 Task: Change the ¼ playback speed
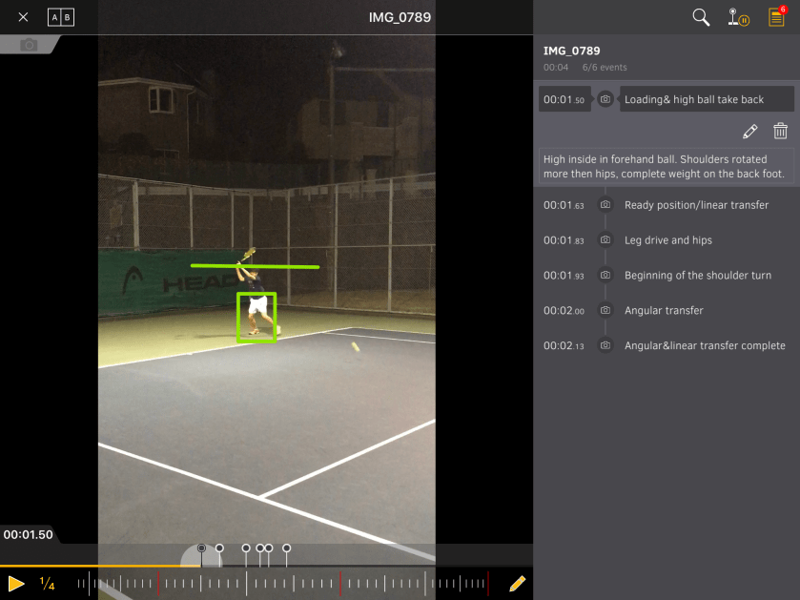[47, 583]
